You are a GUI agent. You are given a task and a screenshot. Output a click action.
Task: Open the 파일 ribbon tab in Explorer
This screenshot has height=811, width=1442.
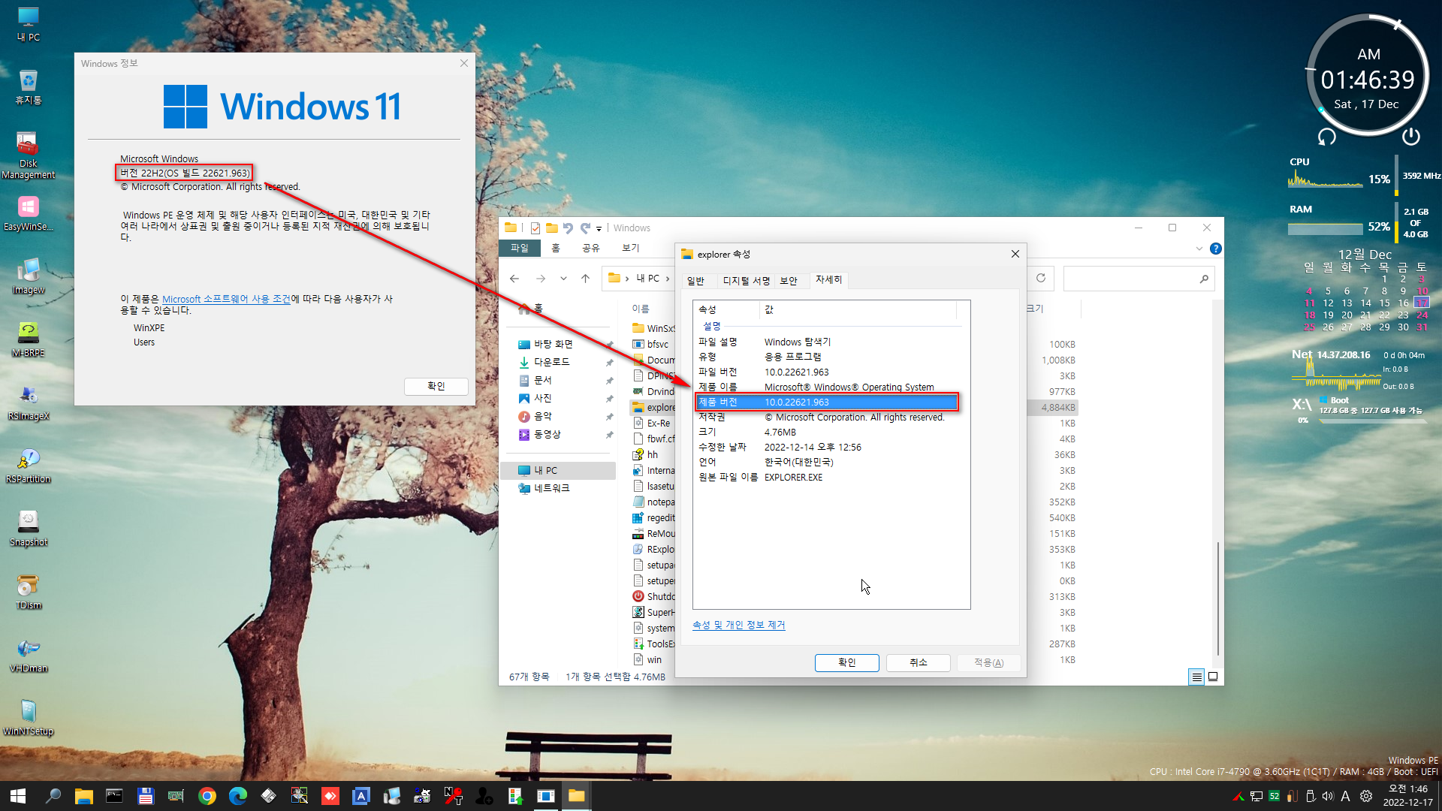point(520,248)
